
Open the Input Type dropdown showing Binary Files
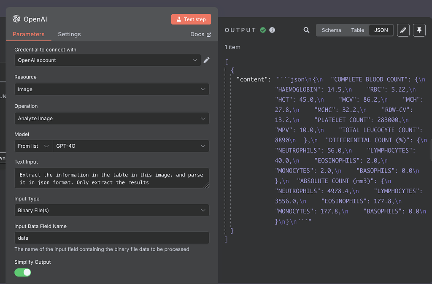click(x=112, y=210)
